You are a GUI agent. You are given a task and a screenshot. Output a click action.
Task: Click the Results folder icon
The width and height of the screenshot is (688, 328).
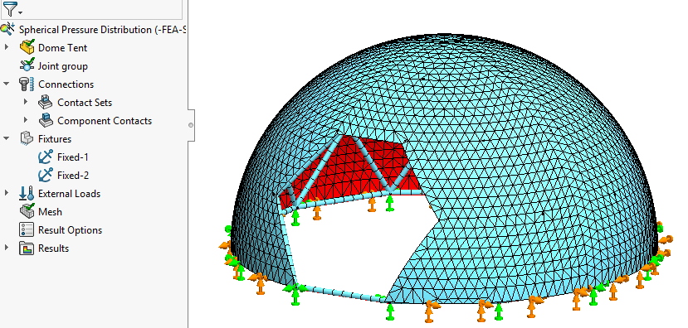(x=27, y=248)
